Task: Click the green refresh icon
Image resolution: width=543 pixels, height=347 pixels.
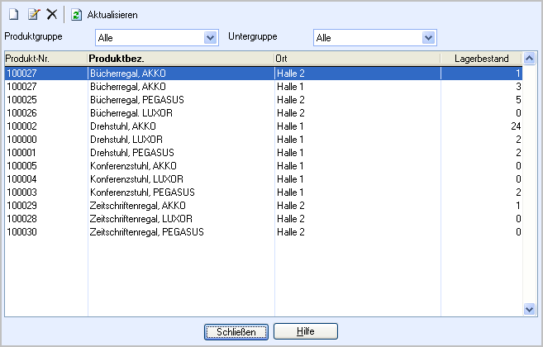Action: tap(77, 15)
